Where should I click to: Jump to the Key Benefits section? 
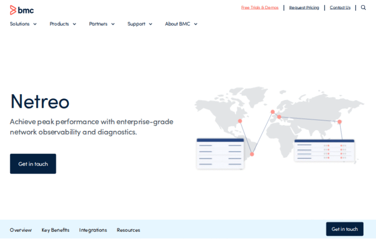pos(55,230)
